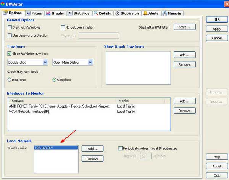Click the Alerts bell icon
Screen dimensions: 229x180
[145, 13]
